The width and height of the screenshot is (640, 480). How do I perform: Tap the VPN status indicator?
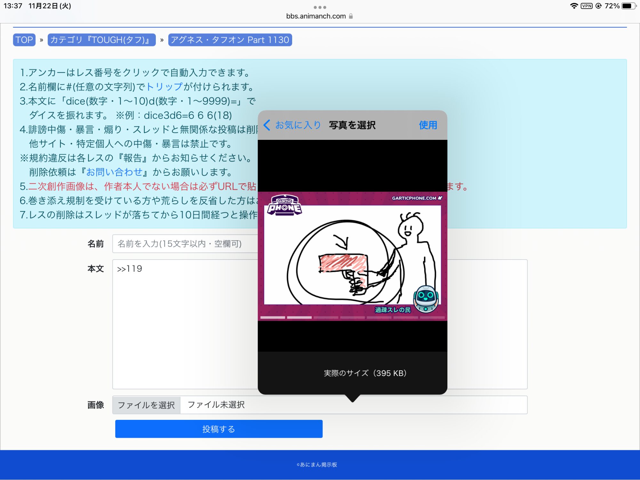pyautogui.click(x=587, y=6)
